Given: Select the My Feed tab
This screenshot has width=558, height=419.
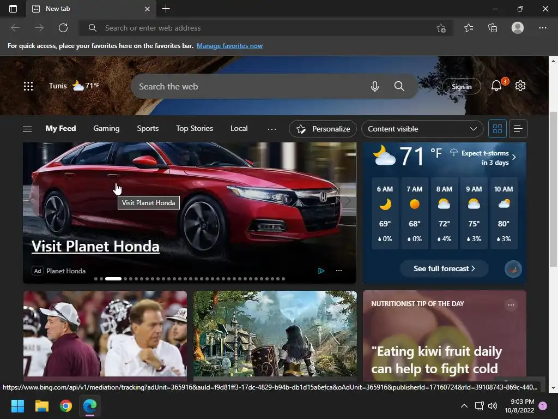Looking at the screenshot, I should click(60, 129).
